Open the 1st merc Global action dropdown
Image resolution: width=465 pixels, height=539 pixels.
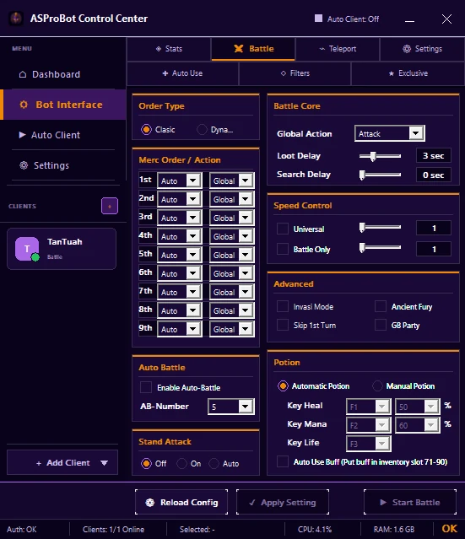pyautogui.click(x=232, y=181)
